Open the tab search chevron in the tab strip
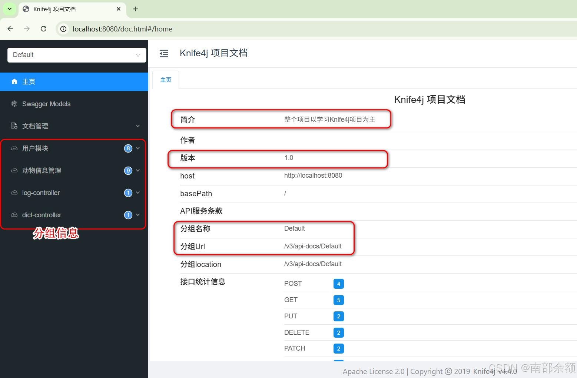The height and width of the screenshot is (378, 577). tap(10, 9)
